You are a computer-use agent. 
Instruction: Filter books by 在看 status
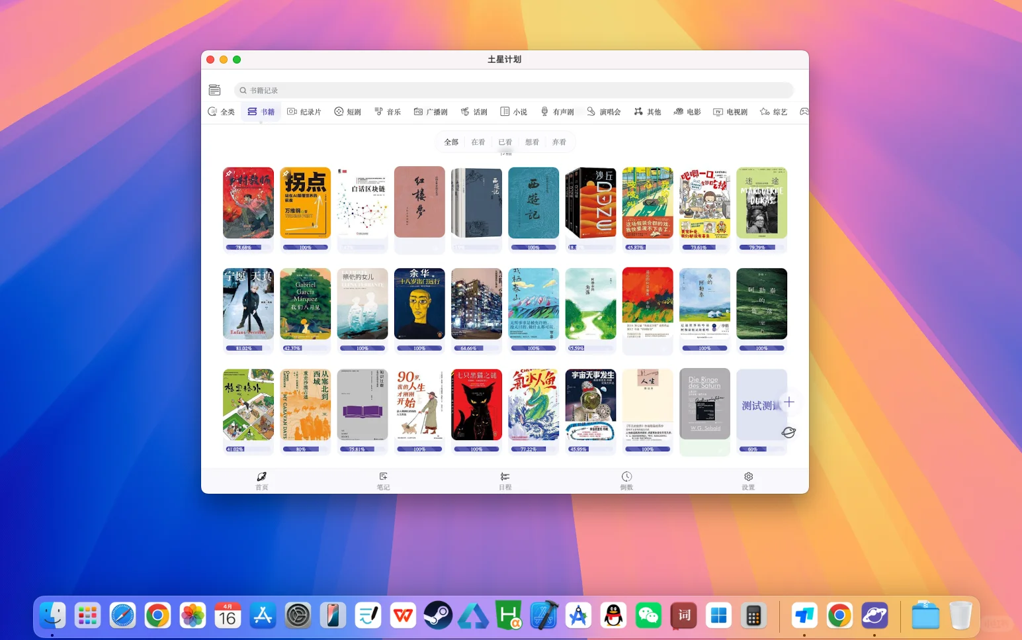[x=478, y=142]
